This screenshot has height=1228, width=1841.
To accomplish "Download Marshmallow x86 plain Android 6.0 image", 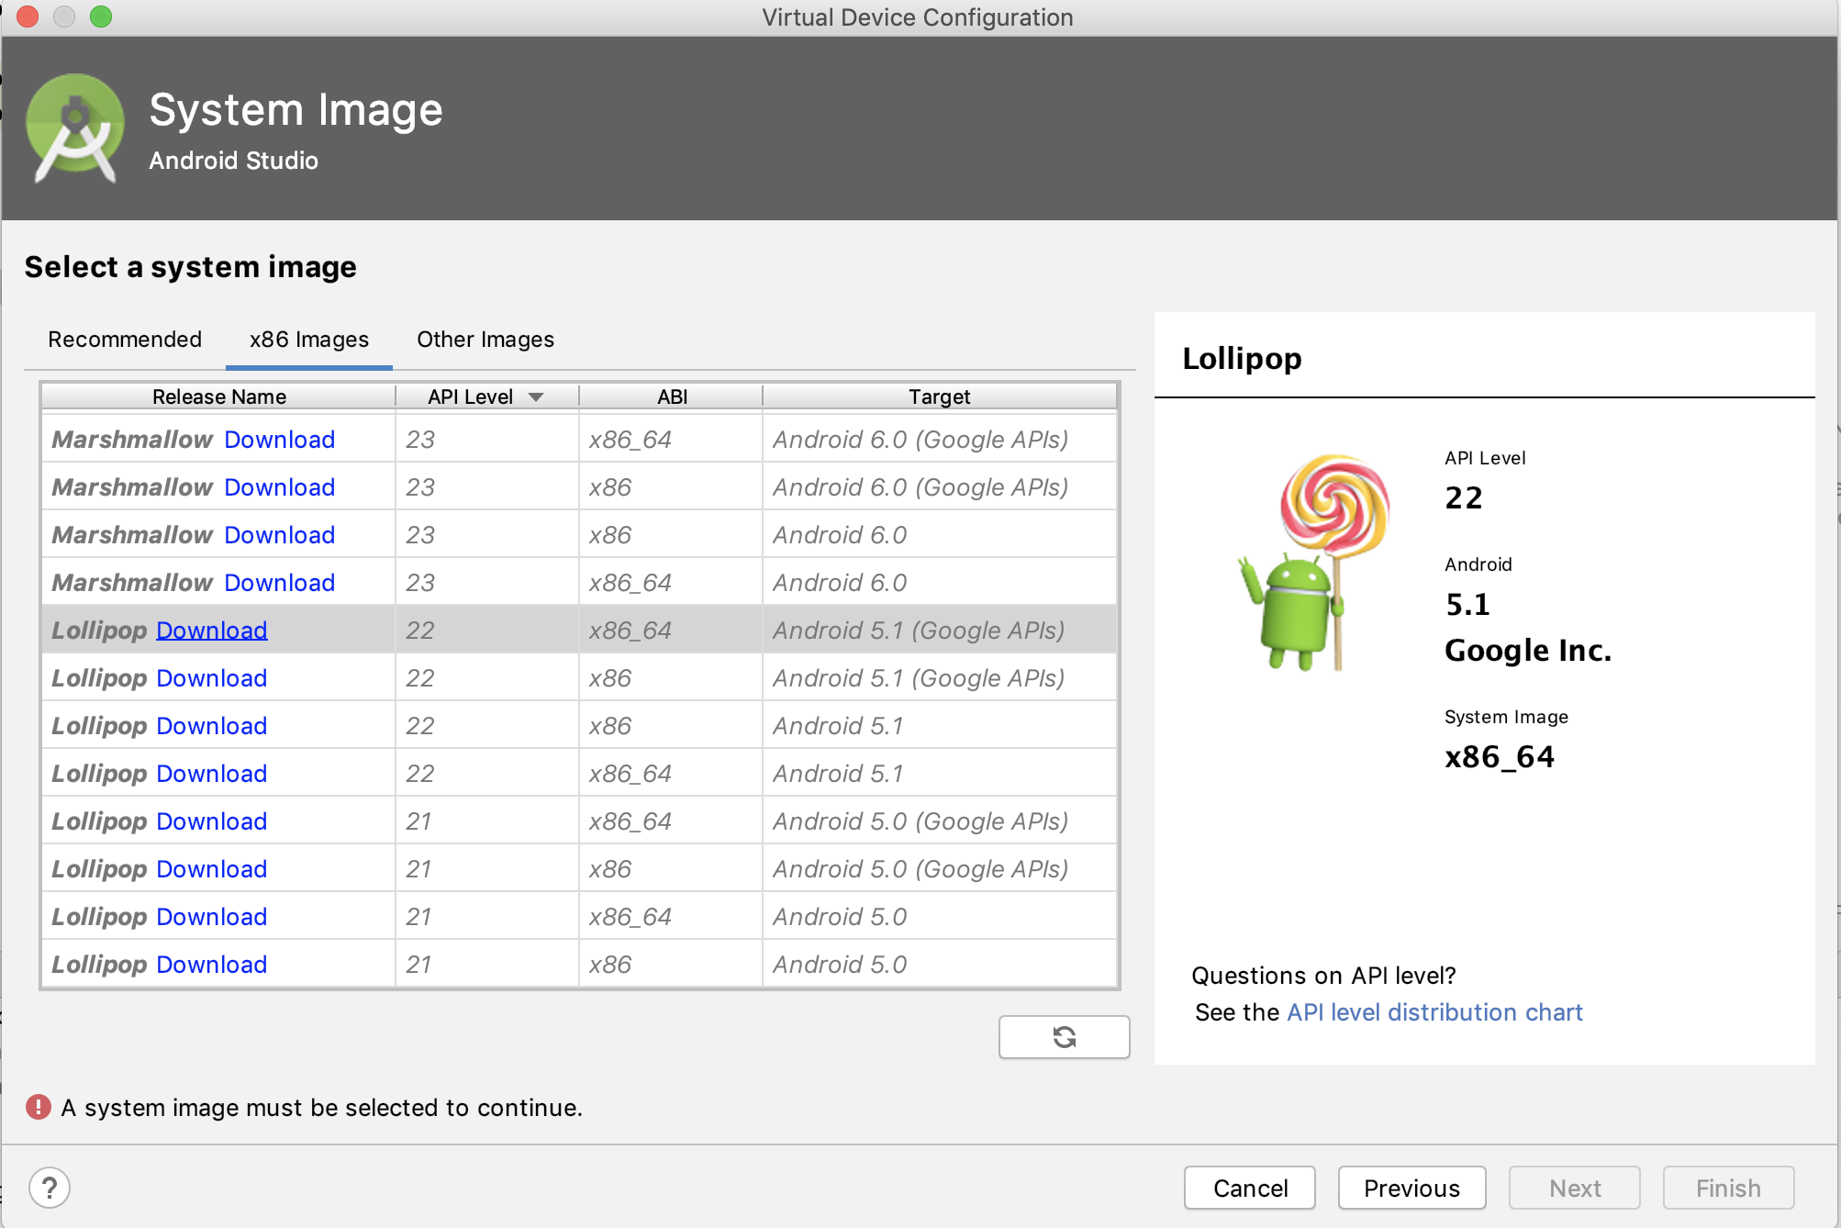I will coord(279,535).
